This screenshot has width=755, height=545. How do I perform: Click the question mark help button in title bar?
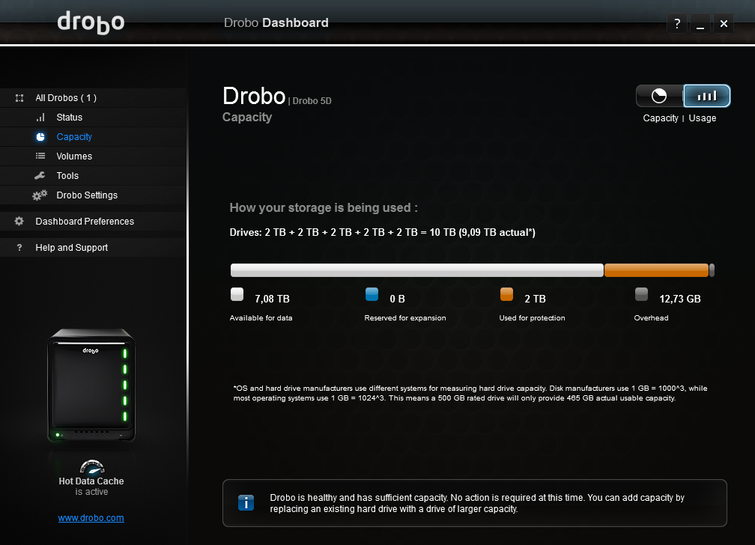[x=677, y=24]
